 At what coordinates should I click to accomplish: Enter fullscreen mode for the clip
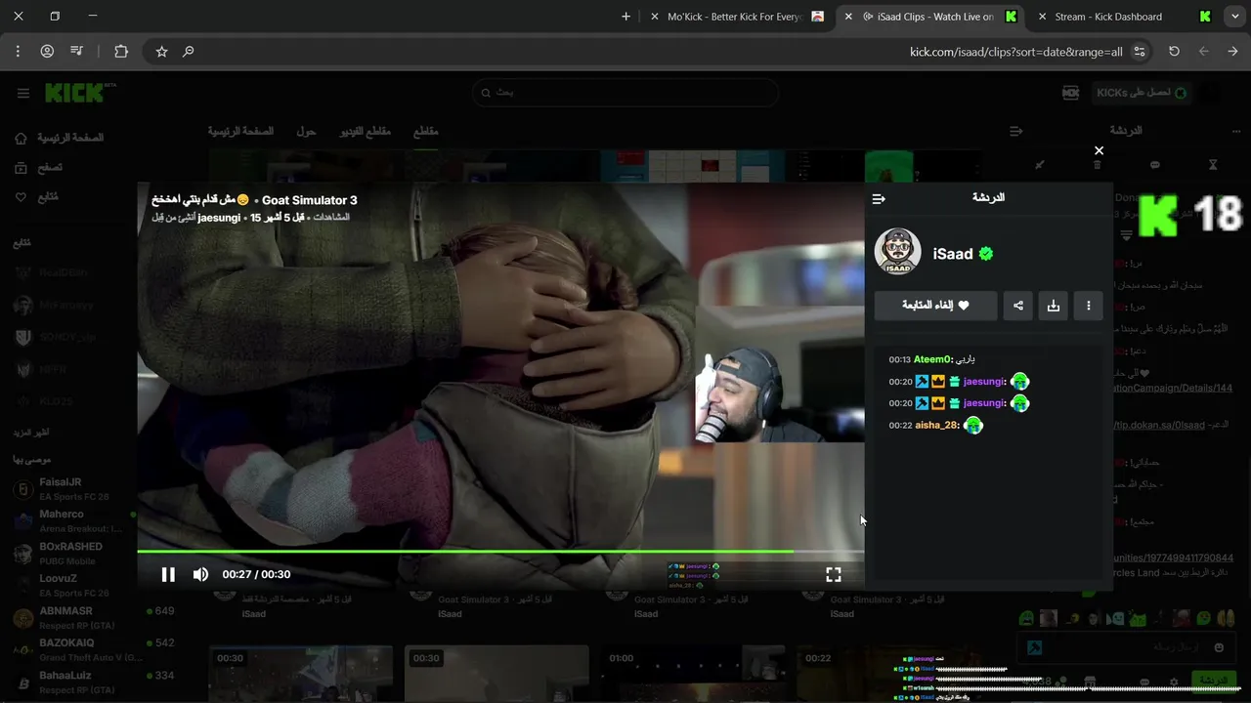pos(834,574)
